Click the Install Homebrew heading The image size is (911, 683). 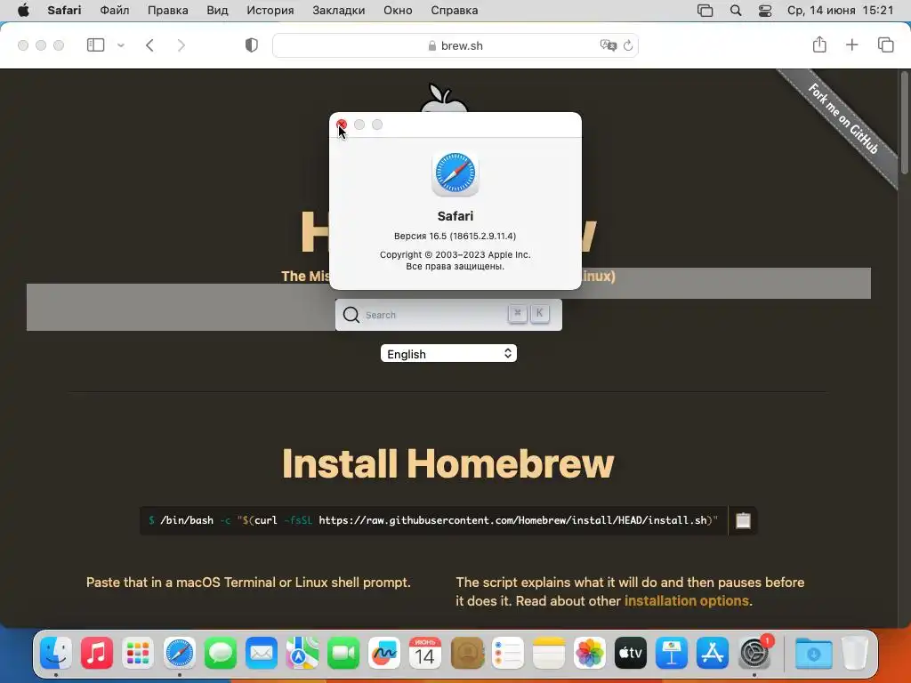[448, 463]
